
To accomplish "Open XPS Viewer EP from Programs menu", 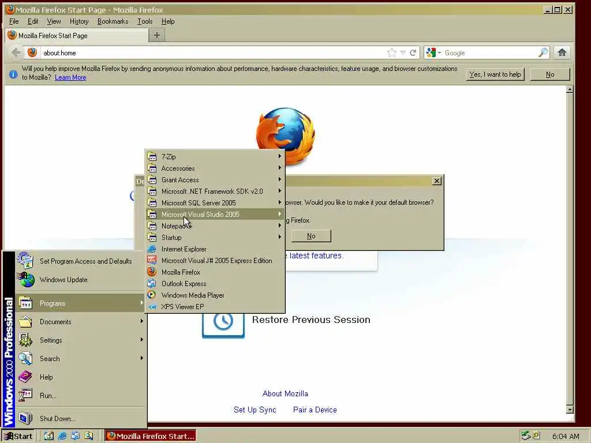I will (x=215, y=307).
